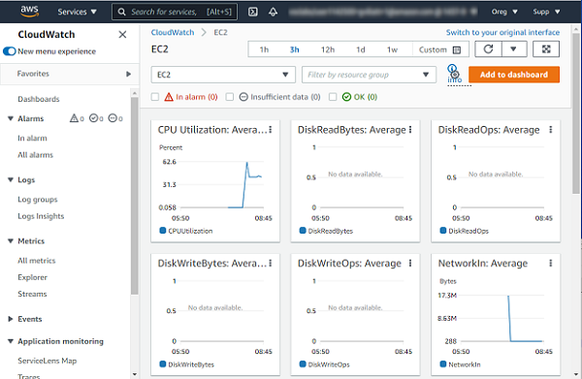Click the OK checkmark counter in sidebar
The width and height of the screenshot is (582, 379).
pyautogui.click(x=96, y=118)
